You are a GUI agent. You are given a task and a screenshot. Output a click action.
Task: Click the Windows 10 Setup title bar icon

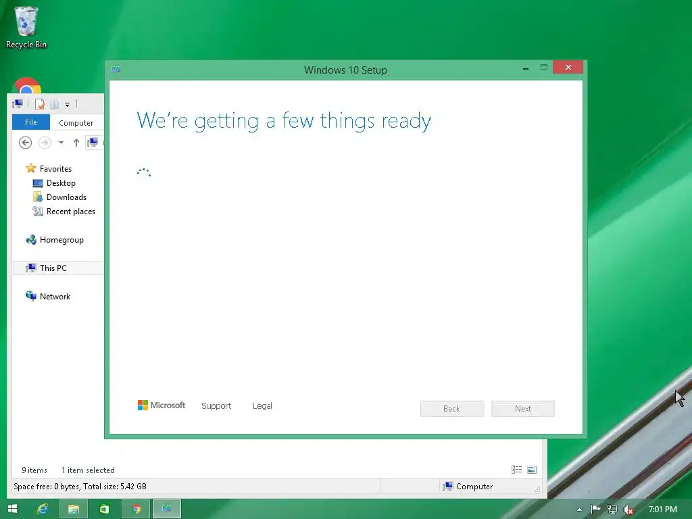coord(116,69)
